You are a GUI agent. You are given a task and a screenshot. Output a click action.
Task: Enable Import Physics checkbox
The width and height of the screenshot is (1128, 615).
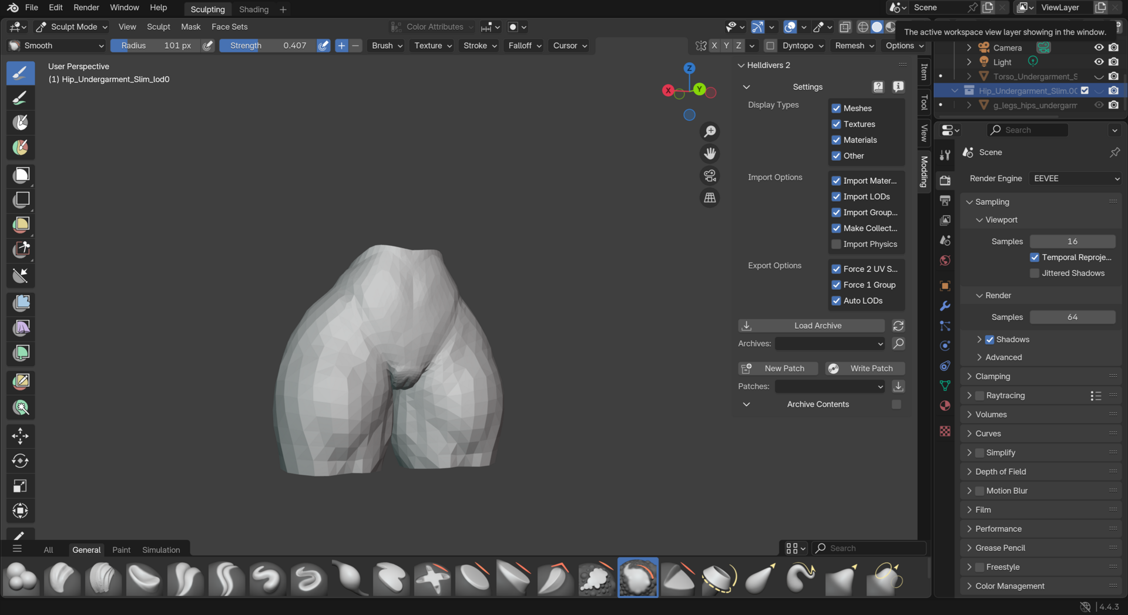tap(837, 244)
